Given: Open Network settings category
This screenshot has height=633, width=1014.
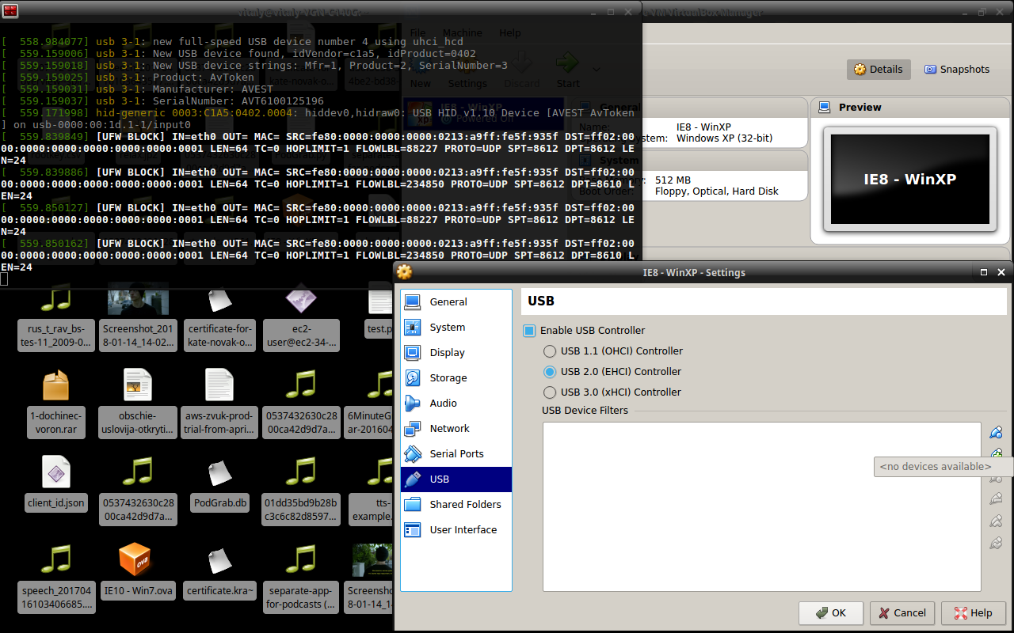Looking at the screenshot, I should 456,428.
